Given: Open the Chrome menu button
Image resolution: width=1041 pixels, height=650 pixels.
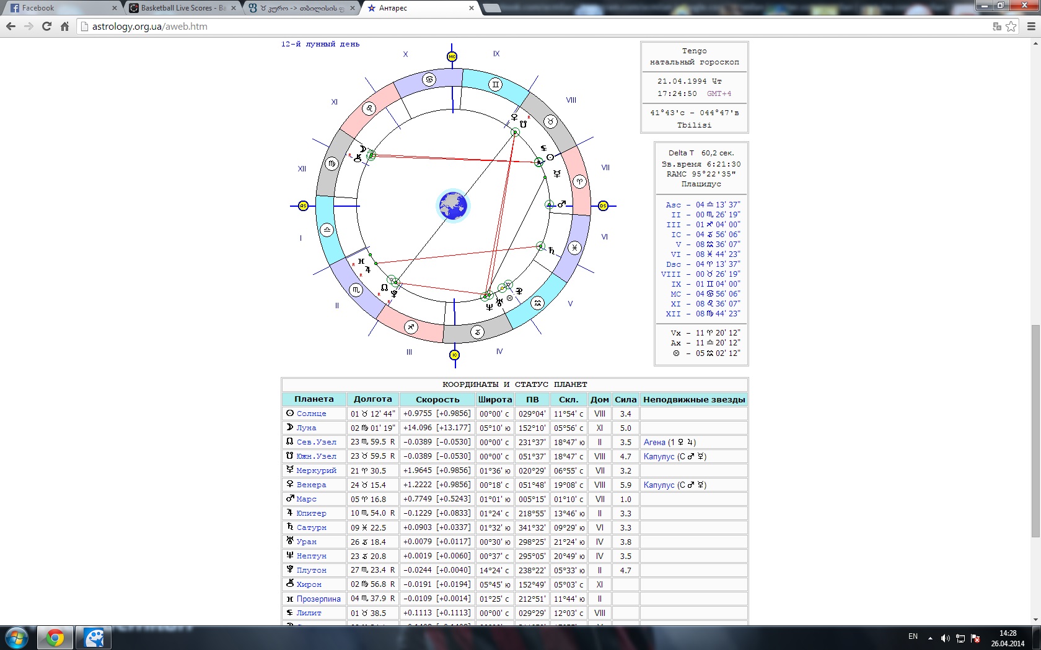Looking at the screenshot, I should 1031,27.
